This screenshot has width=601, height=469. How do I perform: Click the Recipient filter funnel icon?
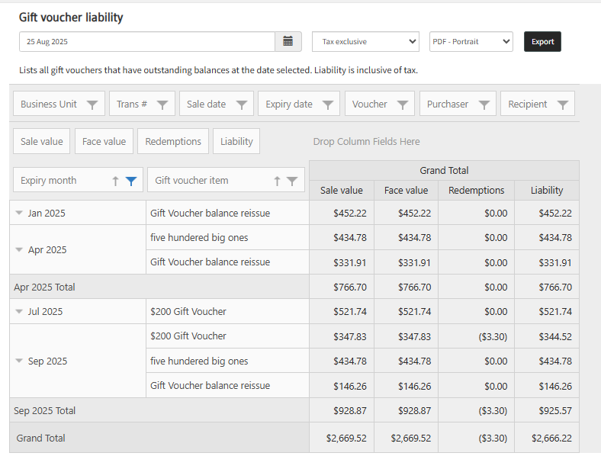(563, 104)
